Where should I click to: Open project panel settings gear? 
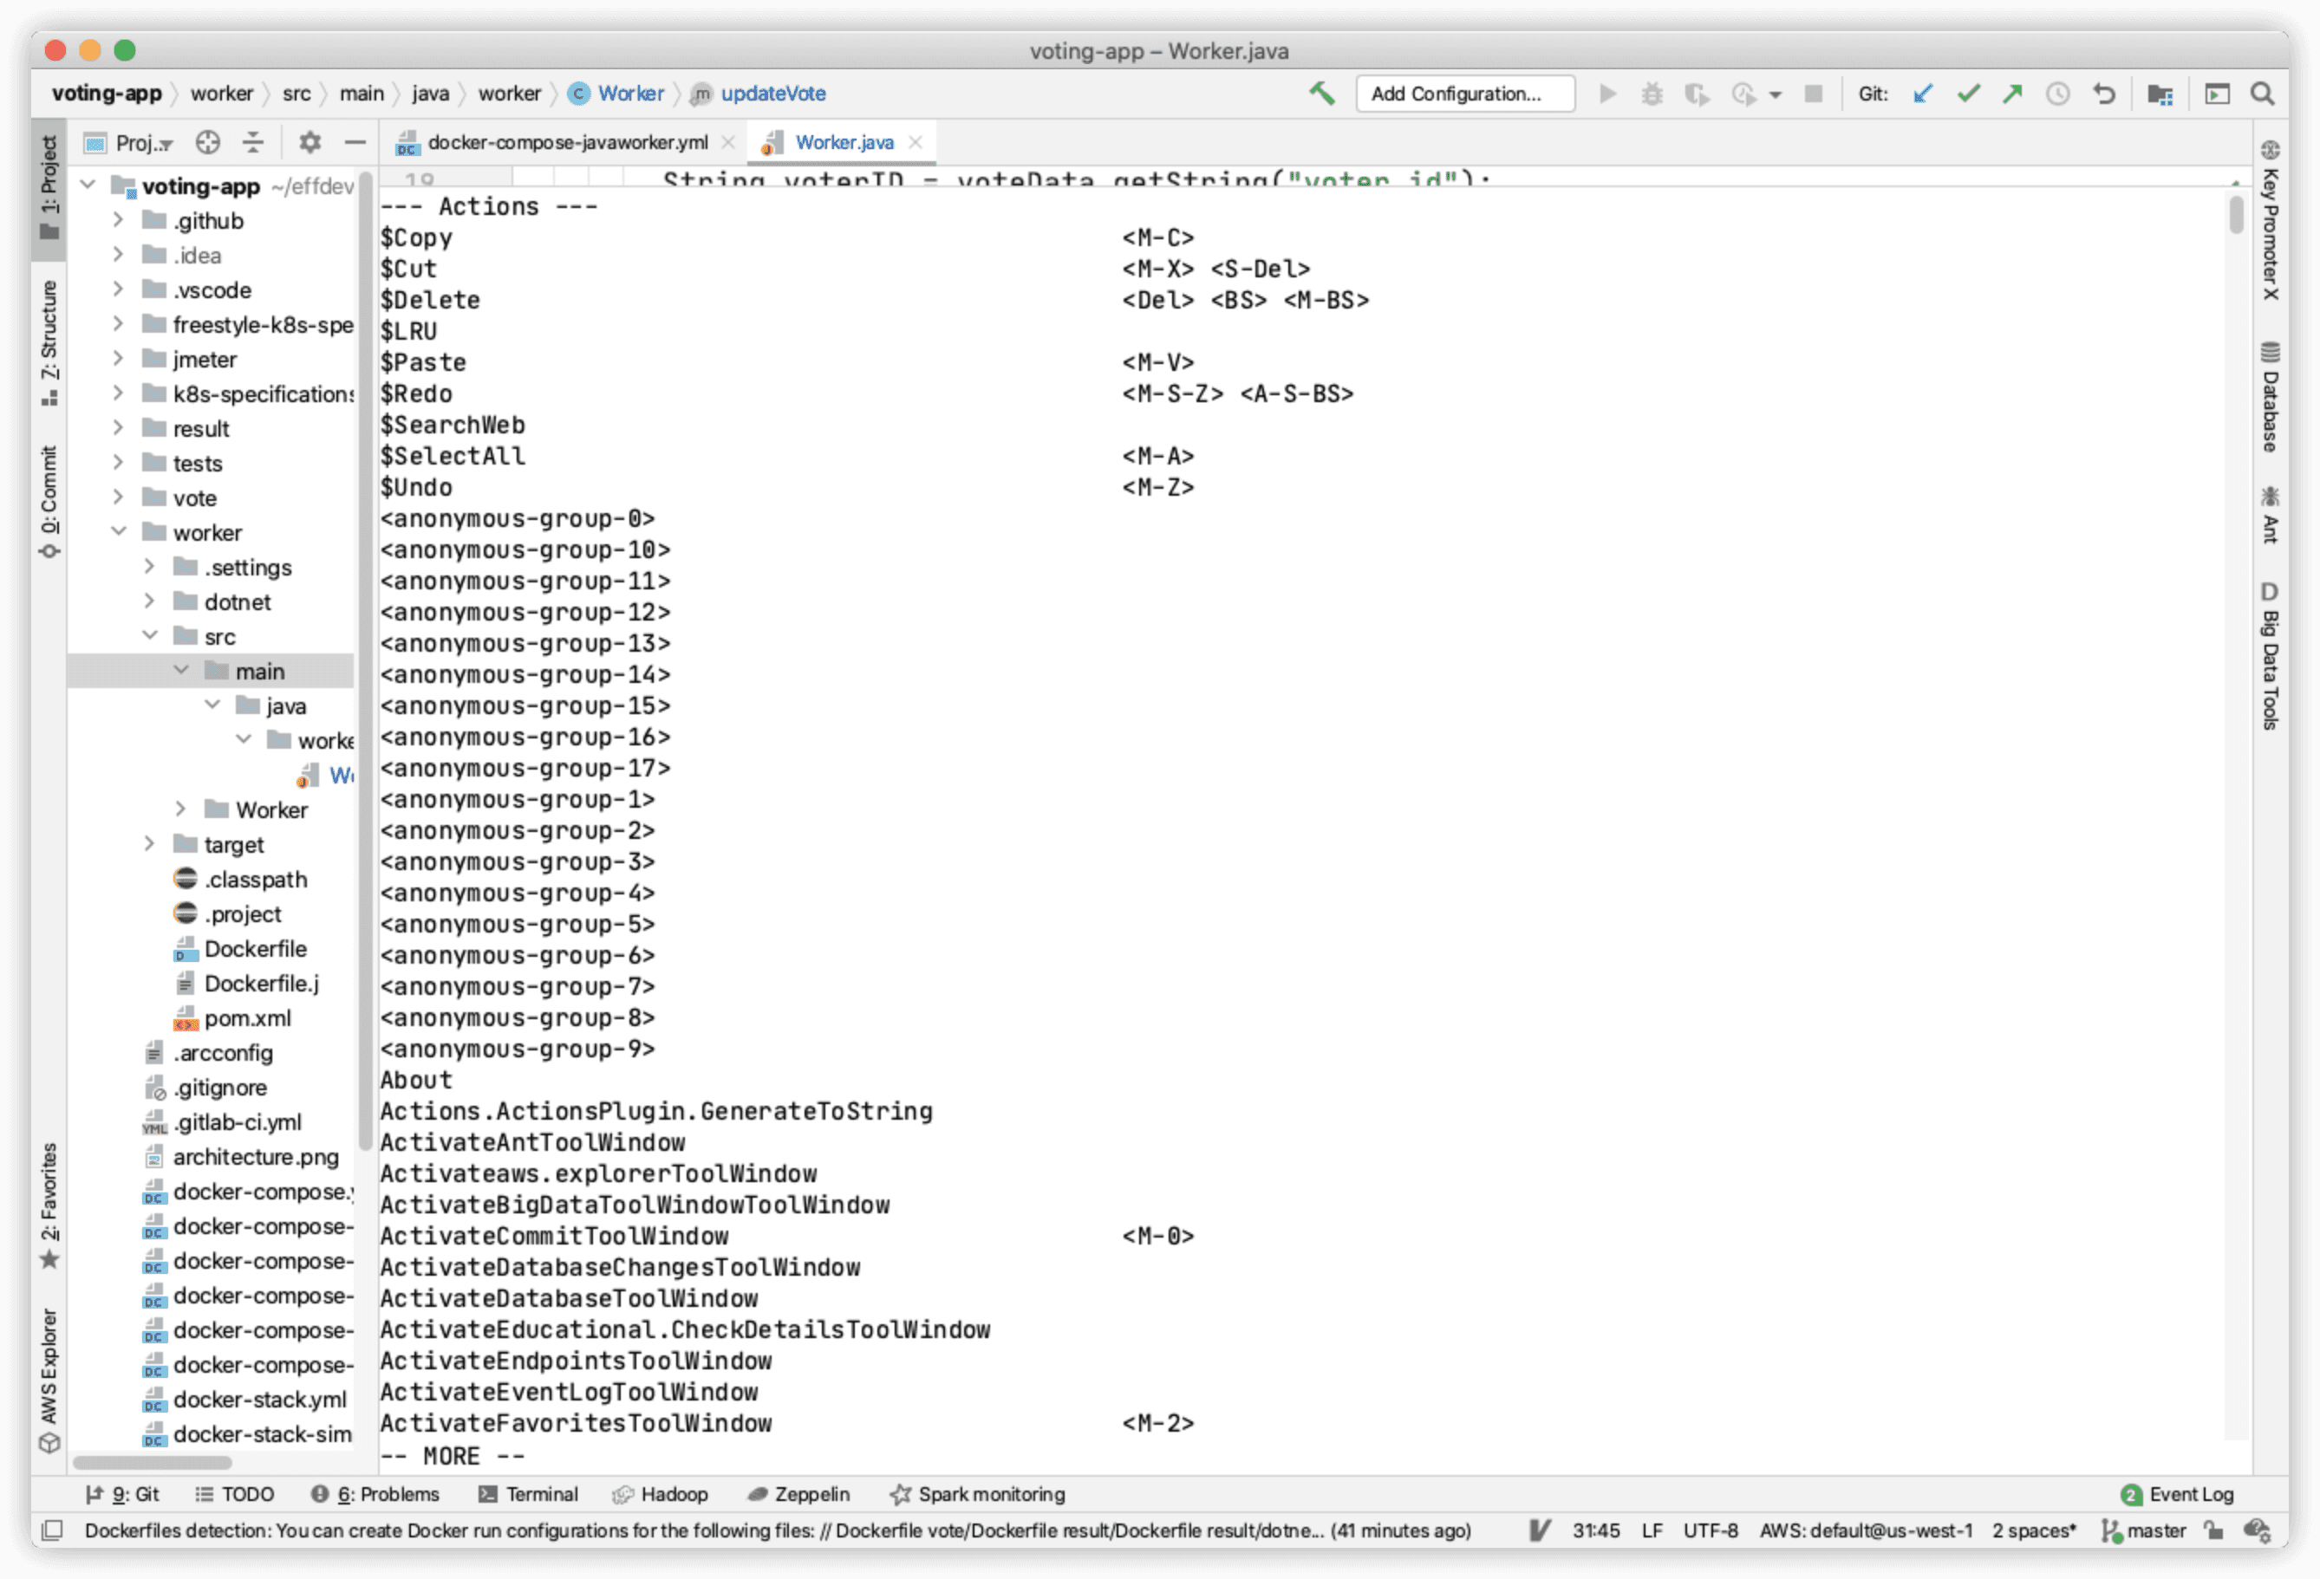310,143
